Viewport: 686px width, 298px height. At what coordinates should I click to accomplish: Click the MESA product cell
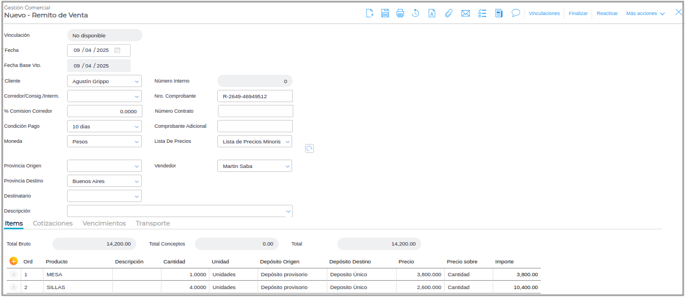(78, 275)
